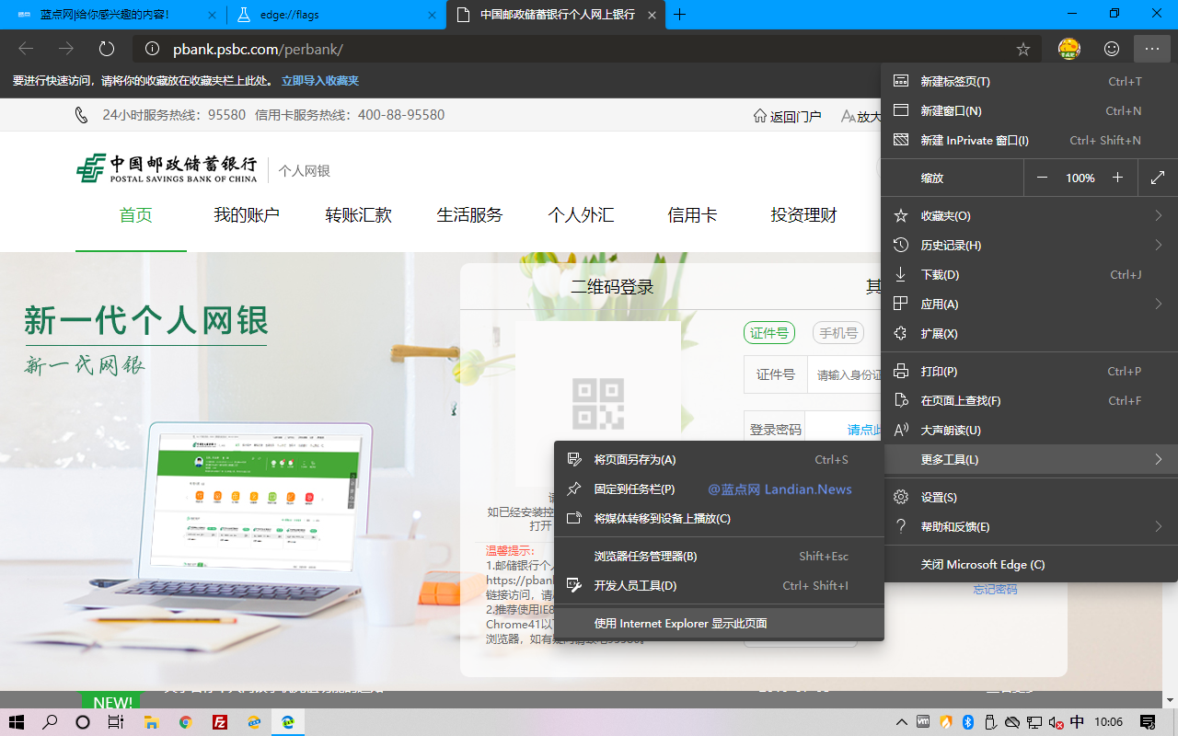Screen dimensions: 1178x736
Task: Select the 证件号 login option
Action: [x=768, y=333]
